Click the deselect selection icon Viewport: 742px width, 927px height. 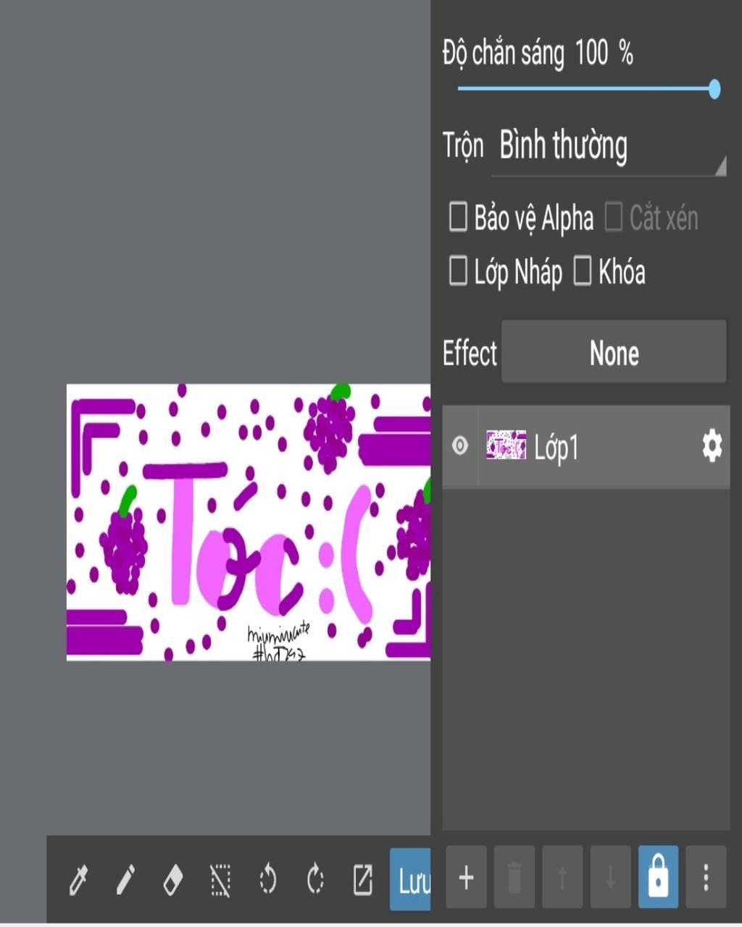click(220, 880)
